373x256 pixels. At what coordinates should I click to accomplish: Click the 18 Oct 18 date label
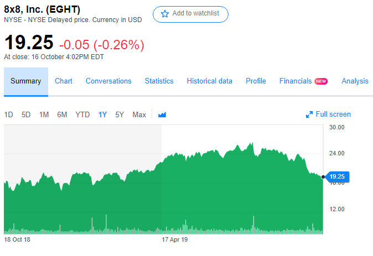point(17,239)
